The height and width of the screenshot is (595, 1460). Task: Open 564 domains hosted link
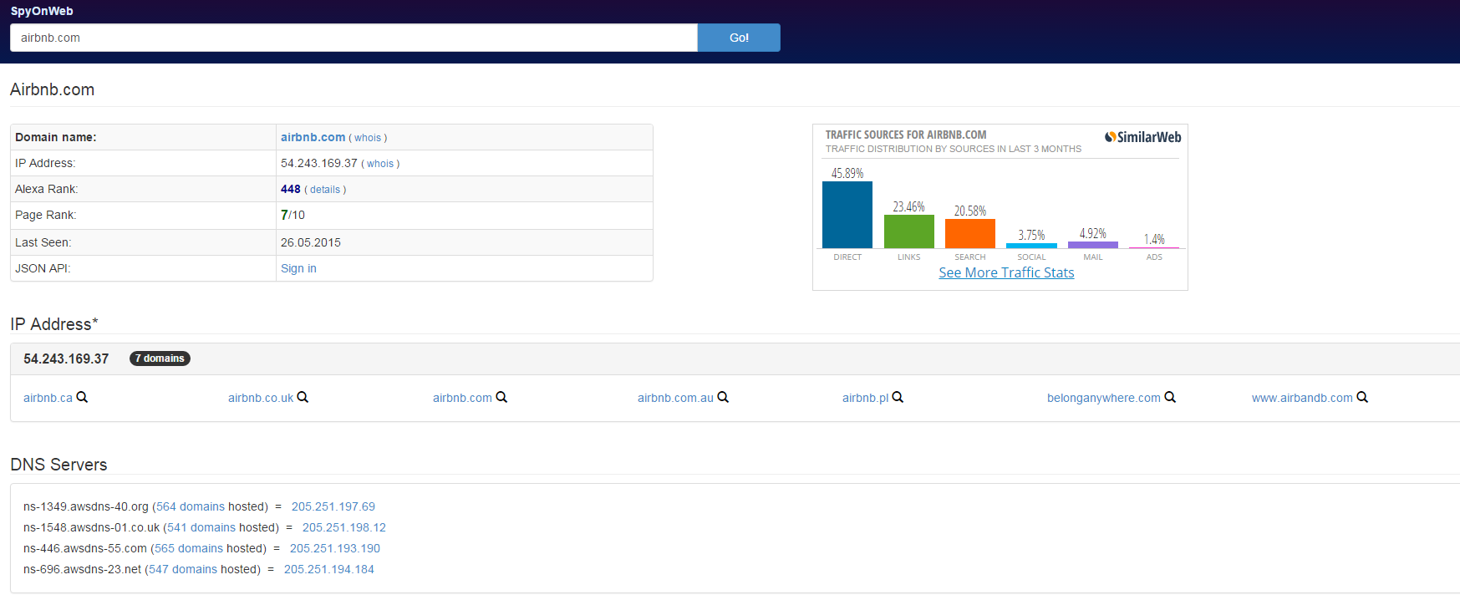191,506
